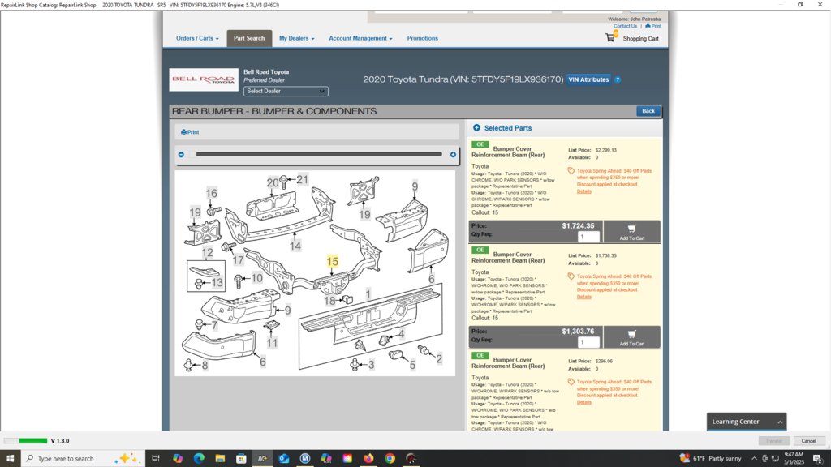
Task: Open the Promotions tab
Action: coord(422,38)
